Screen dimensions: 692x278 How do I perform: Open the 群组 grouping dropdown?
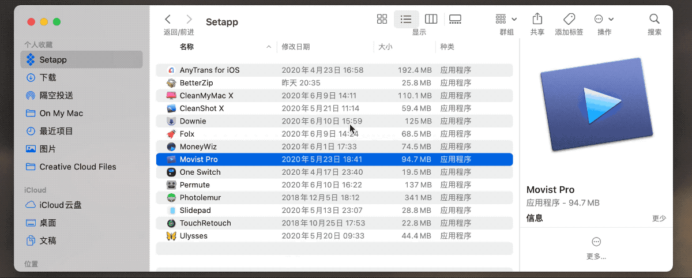(x=506, y=19)
